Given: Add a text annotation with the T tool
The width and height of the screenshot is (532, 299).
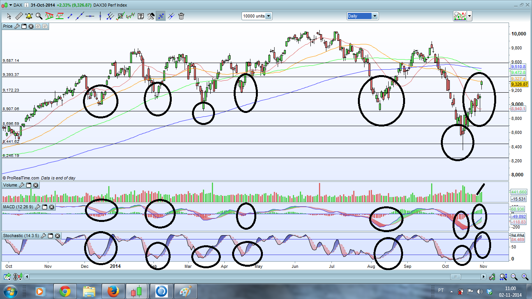Looking at the screenshot, I should [x=141, y=16].
